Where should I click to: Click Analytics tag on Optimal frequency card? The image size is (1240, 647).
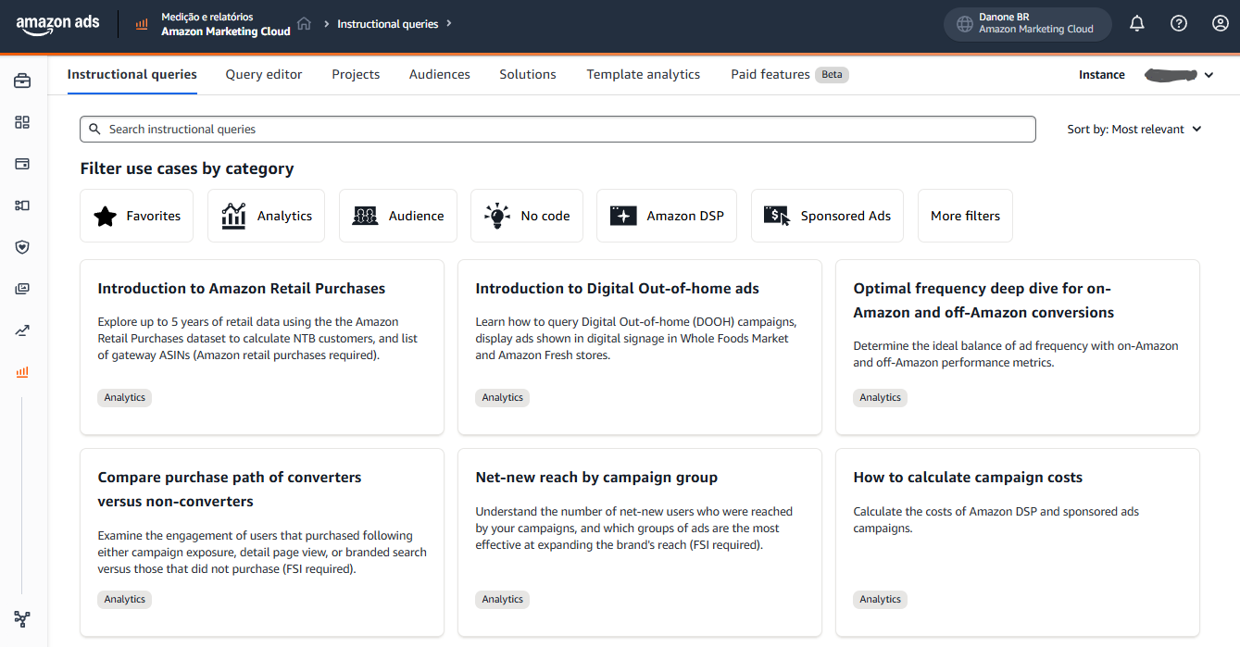pyautogui.click(x=881, y=398)
